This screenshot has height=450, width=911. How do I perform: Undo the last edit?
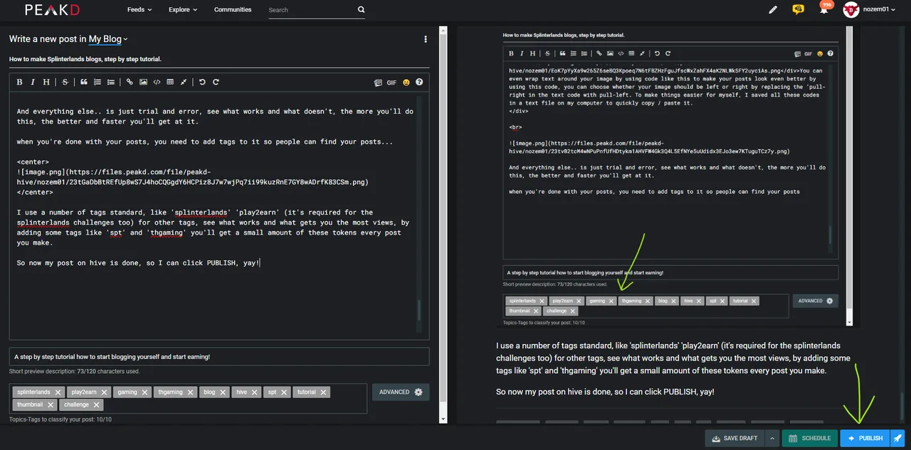pos(202,82)
